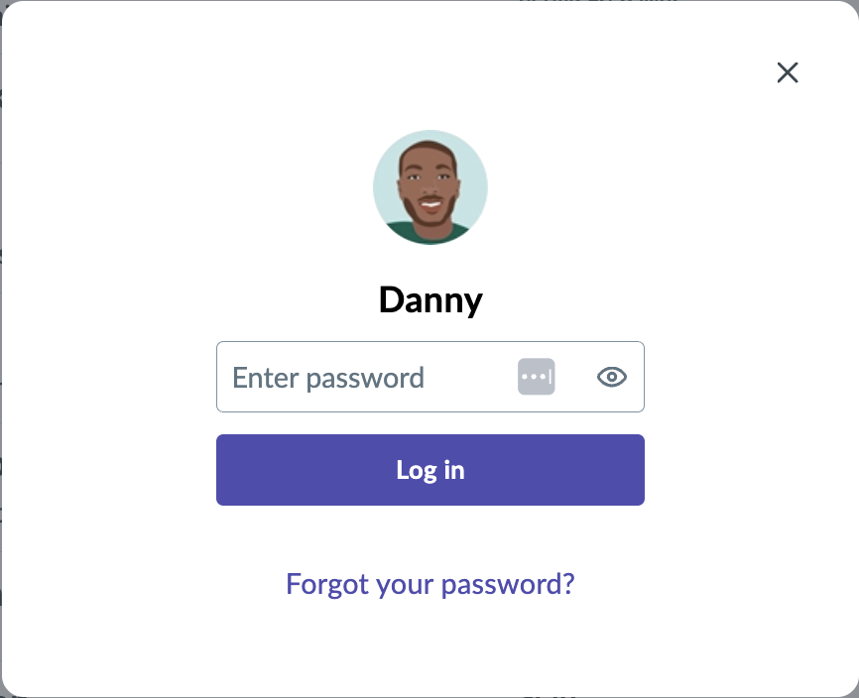The width and height of the screenshot is (859, 698).
Task: Start password recovery via the forgot link
Action: pyautogui.click(x=430, y=583)
